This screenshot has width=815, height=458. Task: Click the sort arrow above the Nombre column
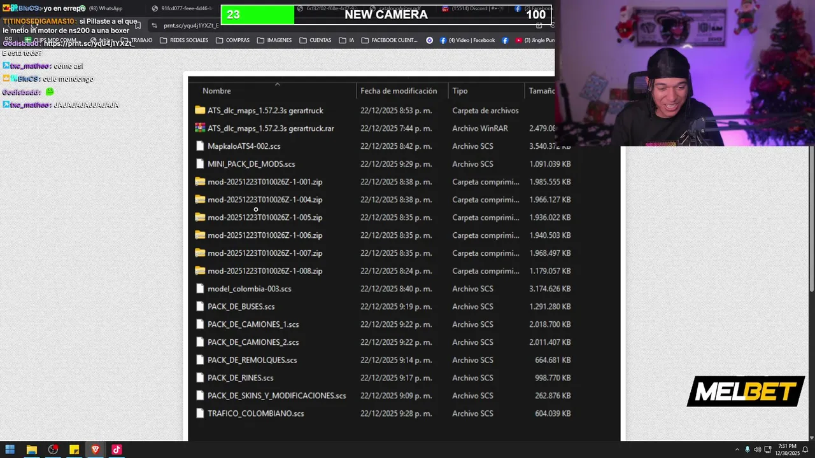277,83
